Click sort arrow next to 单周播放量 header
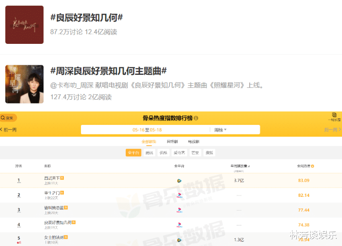This screenshot has height=246, width=342. [x=249, y=166]
